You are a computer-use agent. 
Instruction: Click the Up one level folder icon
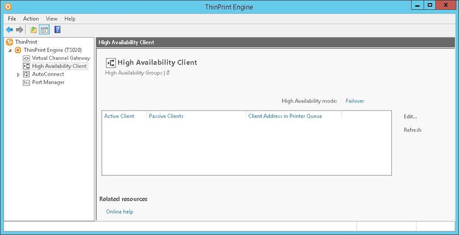33,30
